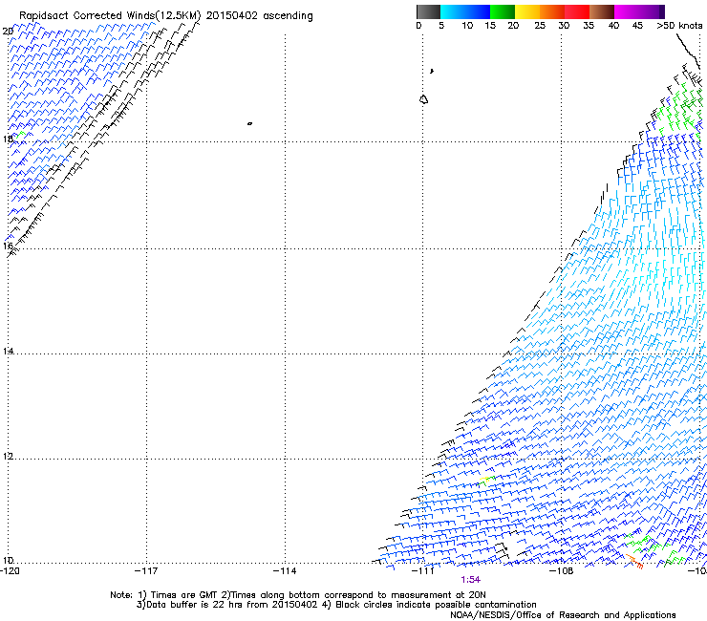
Task: Click the Rapidscat Corrected Winds title text
Action: (x=166, y=16)
